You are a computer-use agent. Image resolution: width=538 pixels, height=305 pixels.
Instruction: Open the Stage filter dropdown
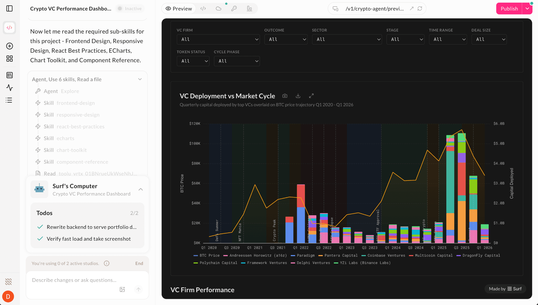coord(405,39)
